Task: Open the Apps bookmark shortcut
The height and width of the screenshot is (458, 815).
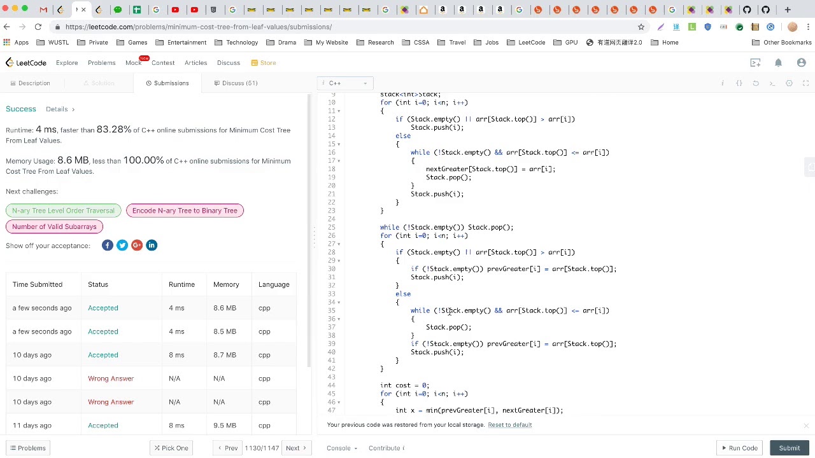Action: (x=16, y=43)
